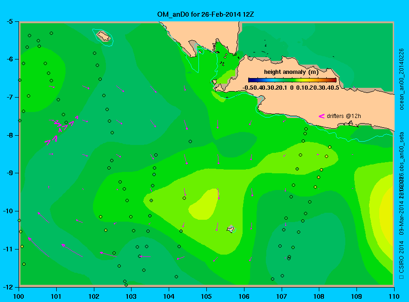Viewport: 409px width, 302px height.
Task: Select the '-7' latitude axis label
Action: tap(9, 97)
